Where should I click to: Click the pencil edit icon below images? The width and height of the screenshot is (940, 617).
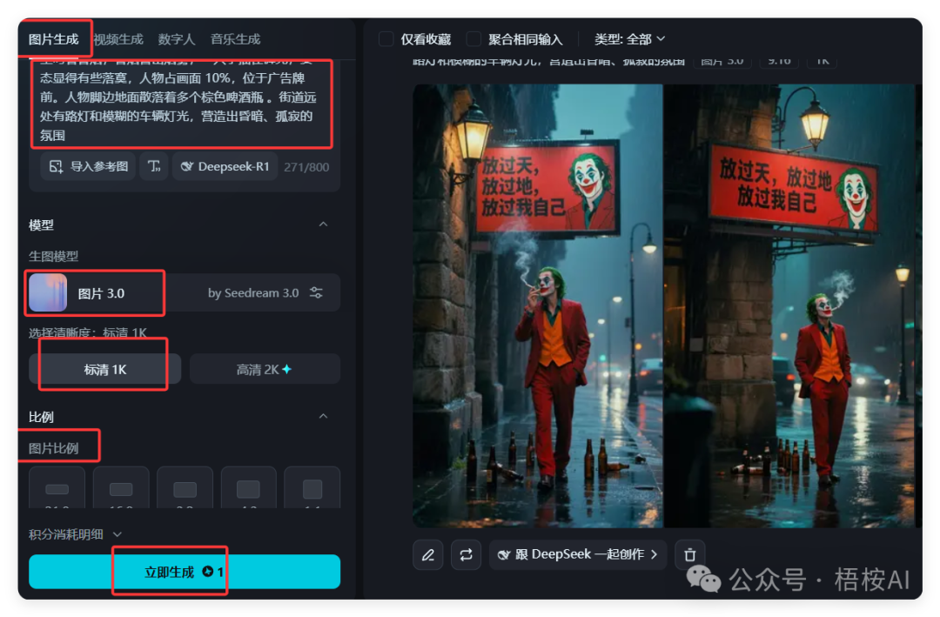[428, 554]
